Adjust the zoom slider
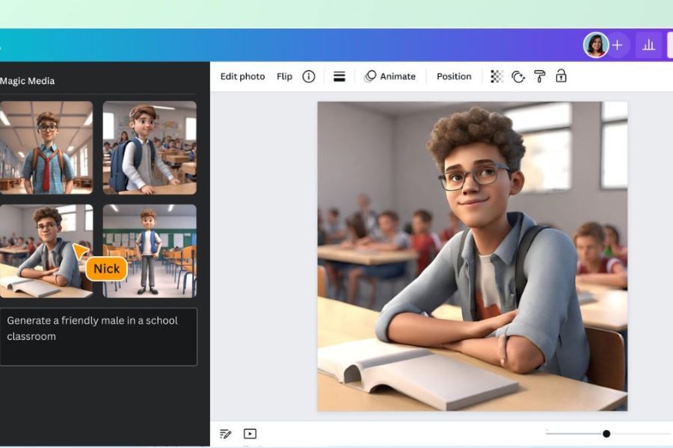The width and height of the screenshot is (673, 448). click(607, 432)
